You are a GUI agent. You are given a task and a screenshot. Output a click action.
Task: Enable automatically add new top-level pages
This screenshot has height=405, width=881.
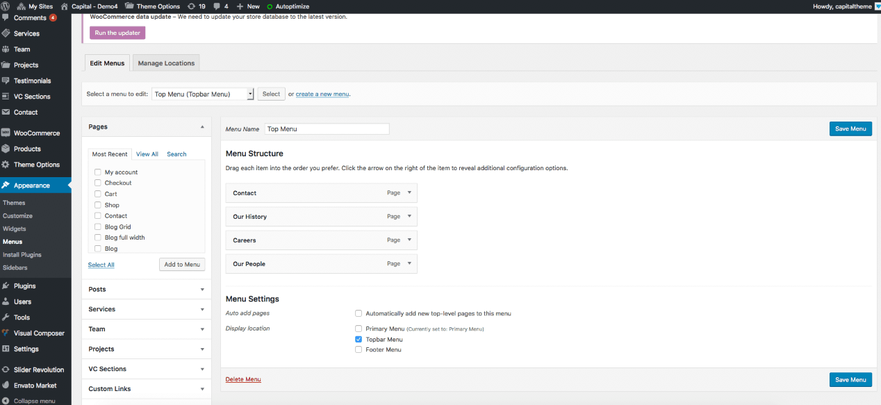click(x=359, y=313)
